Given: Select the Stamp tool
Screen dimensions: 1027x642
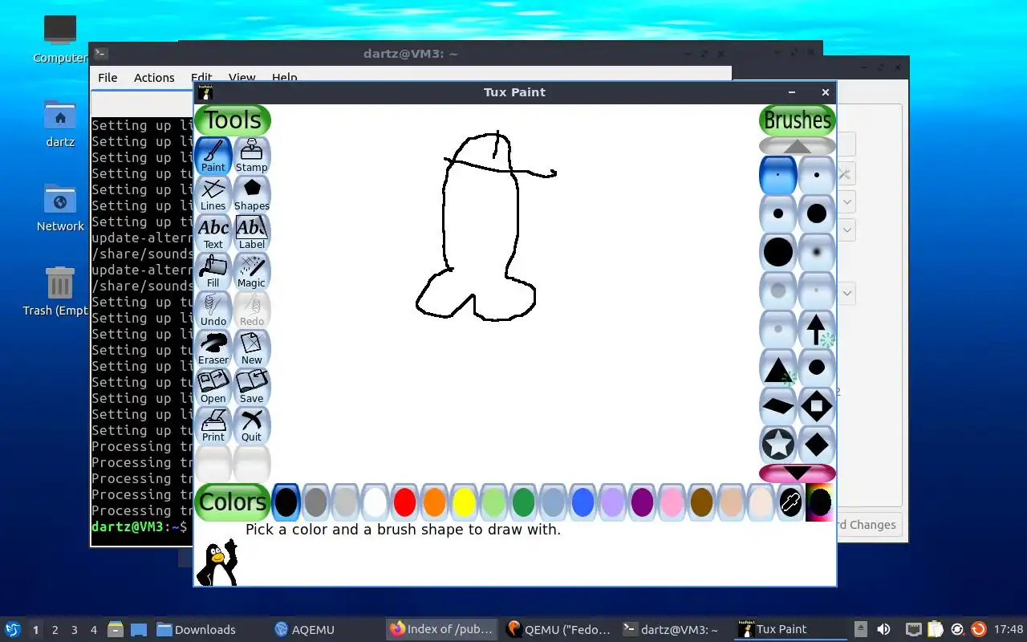Looking at the screenshot, I should (252, 156).
